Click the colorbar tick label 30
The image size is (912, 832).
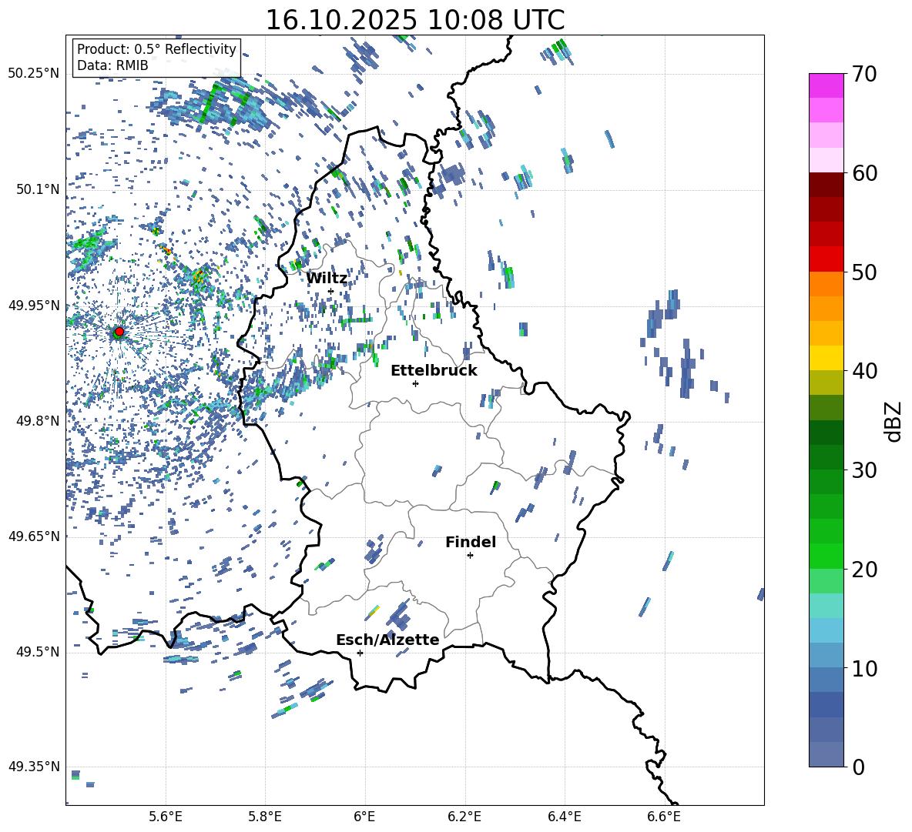865,470
